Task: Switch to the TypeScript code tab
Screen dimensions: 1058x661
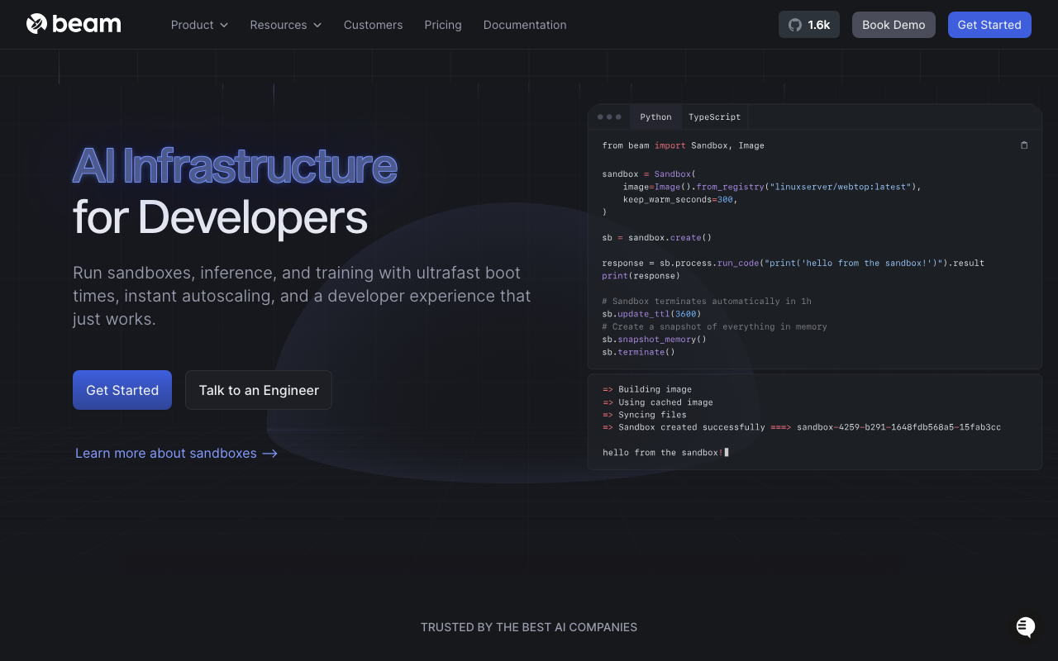Action: pos(714,117)
